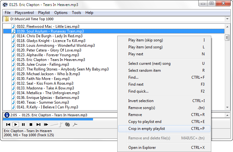Screen dimensions: 233x152
Task: Click the note icon of Julee Cruise - Falling
Action: click(x=14, y=64)
